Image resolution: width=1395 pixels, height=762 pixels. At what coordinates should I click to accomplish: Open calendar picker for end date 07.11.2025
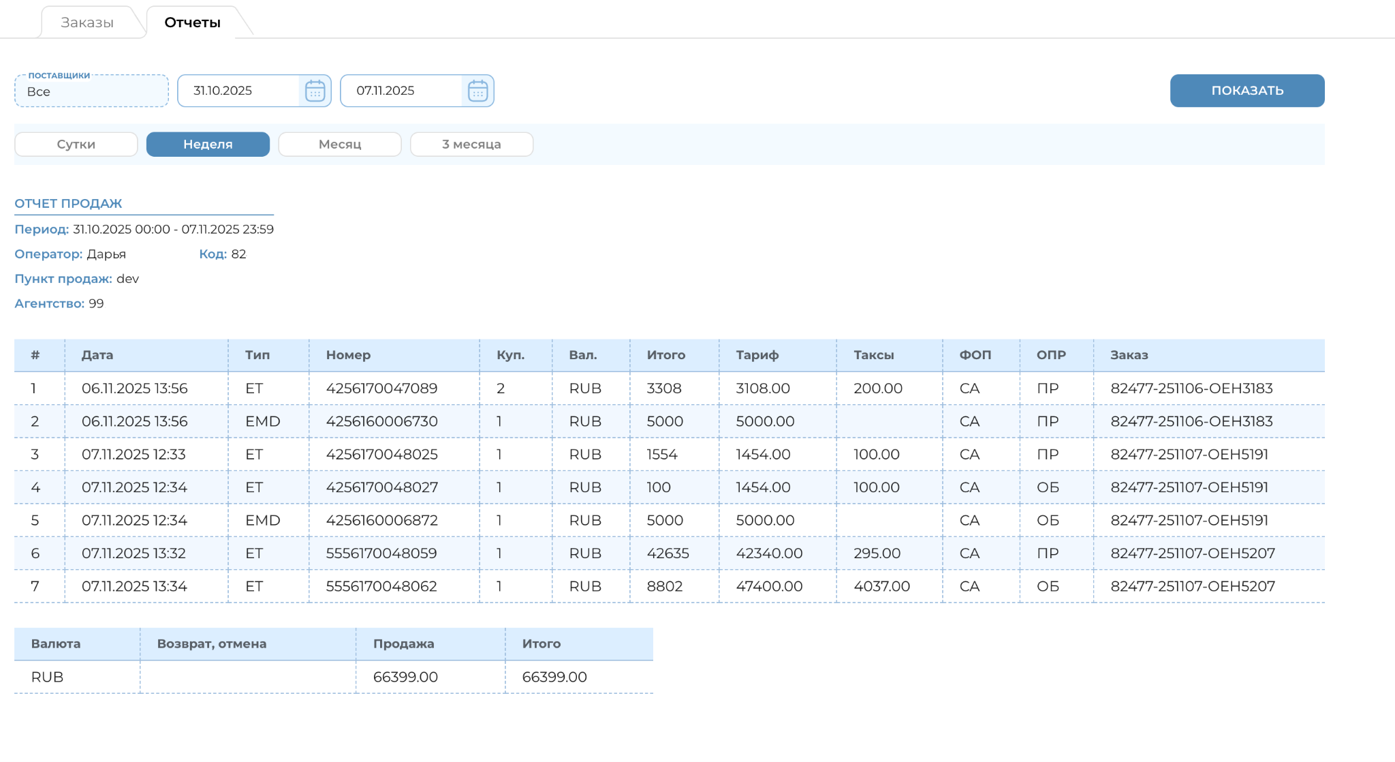pos(478,90)
